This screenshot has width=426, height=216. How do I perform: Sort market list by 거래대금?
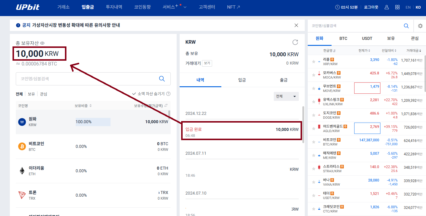click(414, 51)
